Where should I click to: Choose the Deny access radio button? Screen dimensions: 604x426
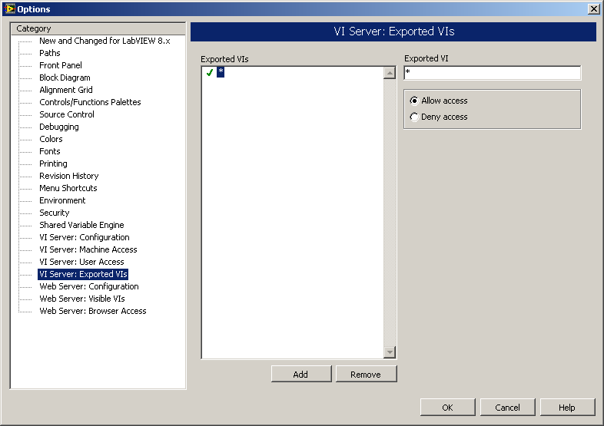(439, 117)
